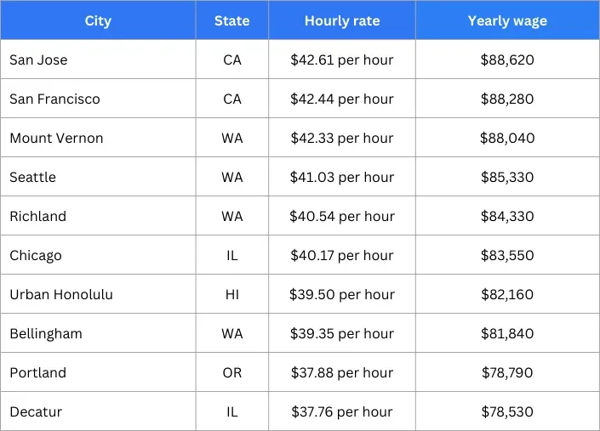Select the San Jose city cell
This screenshot has width=600, height=431.
(38, 60)
